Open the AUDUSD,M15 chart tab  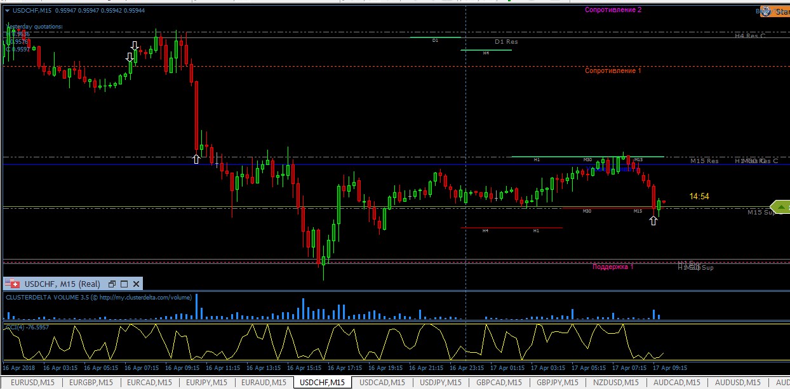(x=737, y=383)
